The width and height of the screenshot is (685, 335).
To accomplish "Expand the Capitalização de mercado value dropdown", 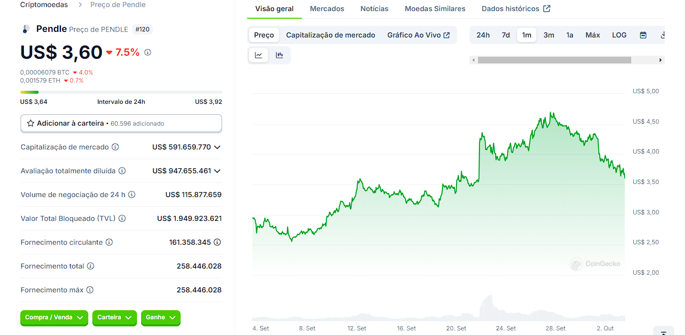I will (217, 147).
